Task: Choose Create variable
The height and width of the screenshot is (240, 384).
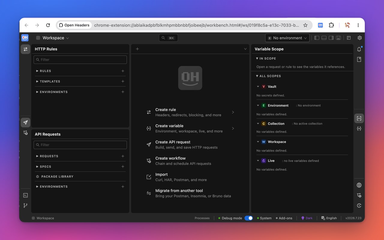Action: (190, 128)
